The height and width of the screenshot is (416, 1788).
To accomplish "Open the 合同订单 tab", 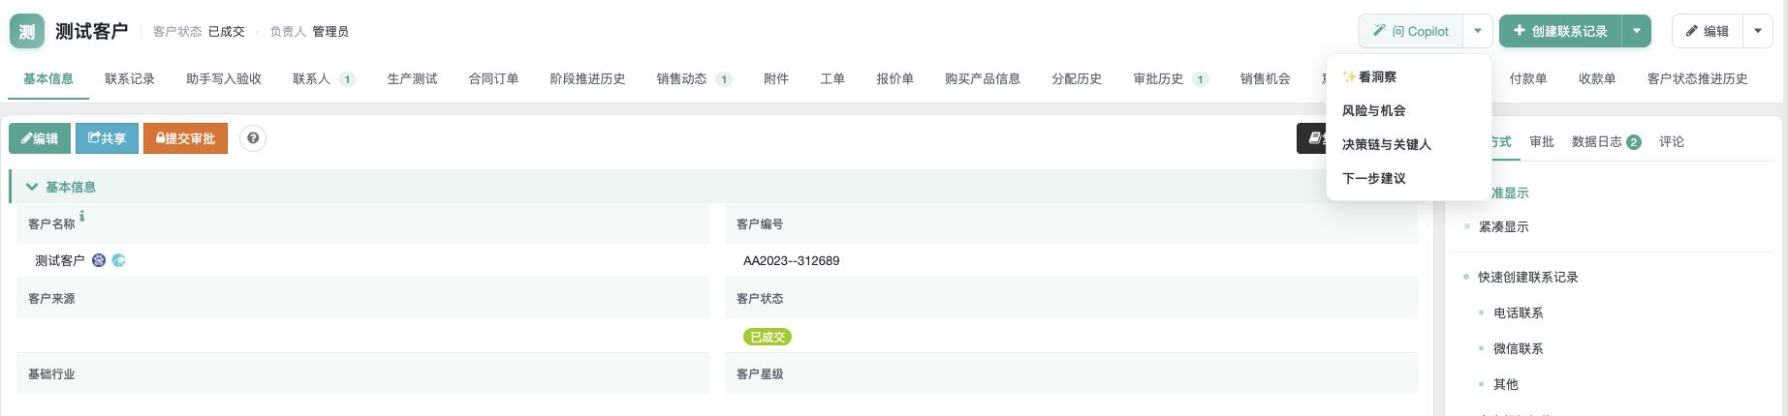I will (x=493, y=78).
